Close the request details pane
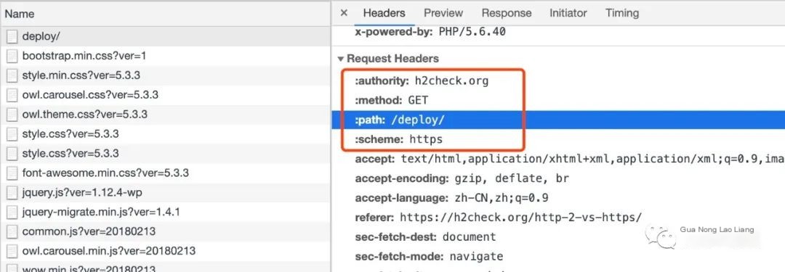Viewport: 785px width, 272px height. pos(343,13)
